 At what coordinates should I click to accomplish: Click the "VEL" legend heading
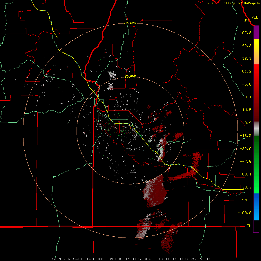(x=255, y=17)
